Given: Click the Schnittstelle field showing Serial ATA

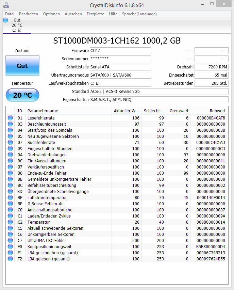Looking at the screenshot, I should (120, 67).
